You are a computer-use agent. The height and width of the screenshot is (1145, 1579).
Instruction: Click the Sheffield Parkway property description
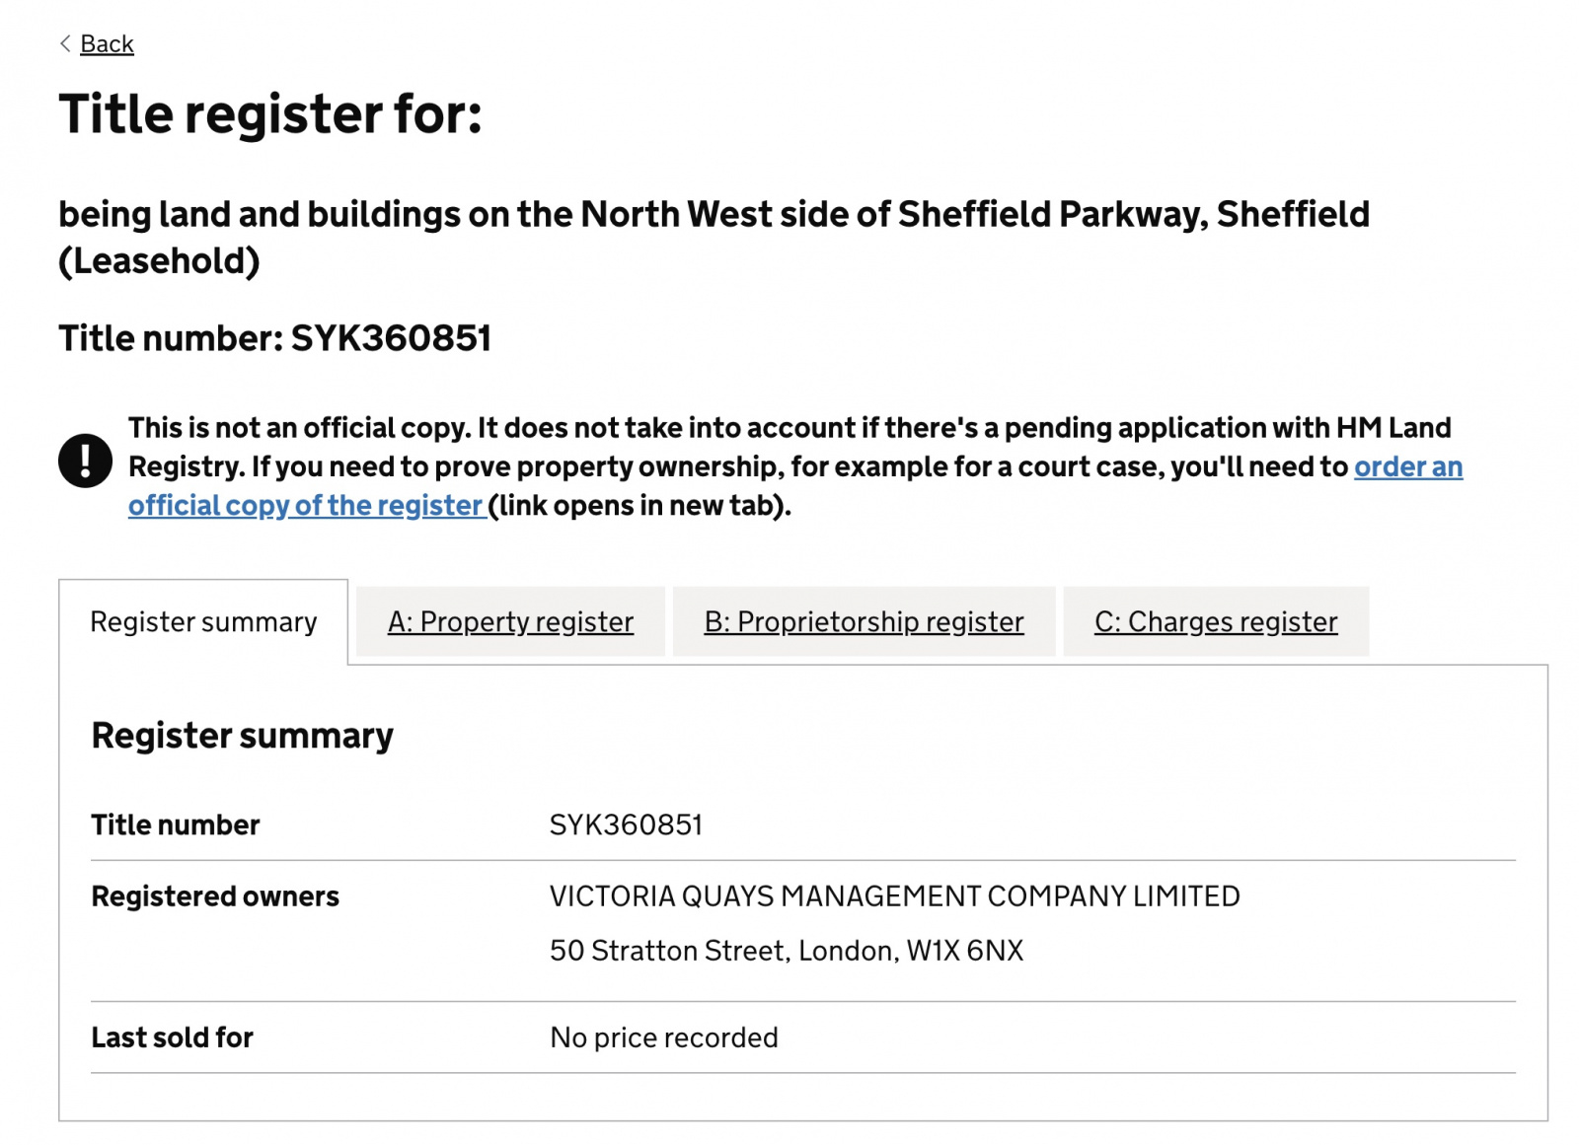click(x=714, y=238)
